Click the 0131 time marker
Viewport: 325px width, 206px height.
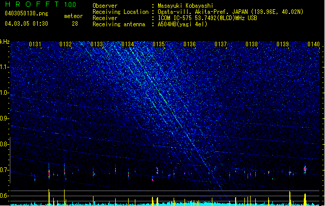pos(35,44)
